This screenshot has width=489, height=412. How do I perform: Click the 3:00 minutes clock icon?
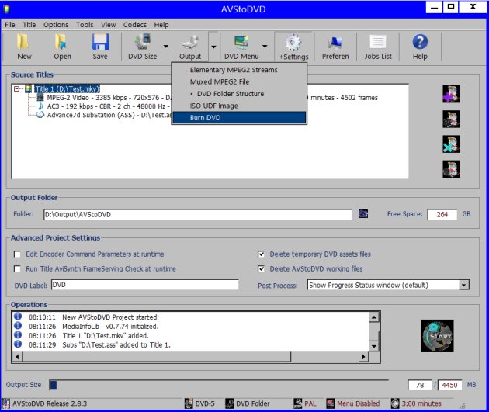pyautogui.click(x=395, y=403)
